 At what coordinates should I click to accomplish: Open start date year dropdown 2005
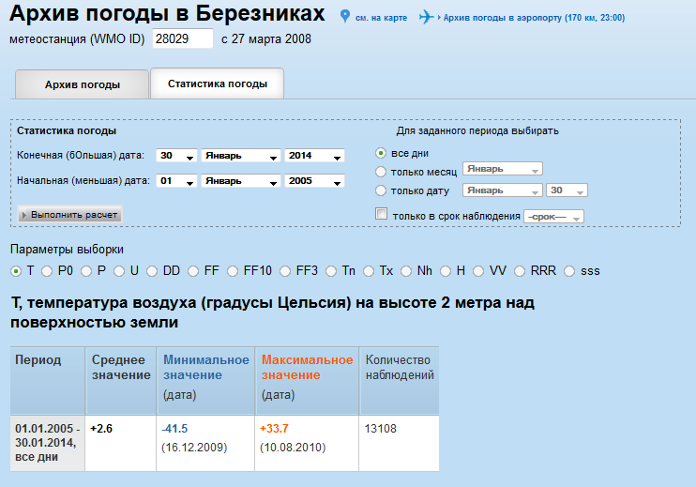coord(314,181)
